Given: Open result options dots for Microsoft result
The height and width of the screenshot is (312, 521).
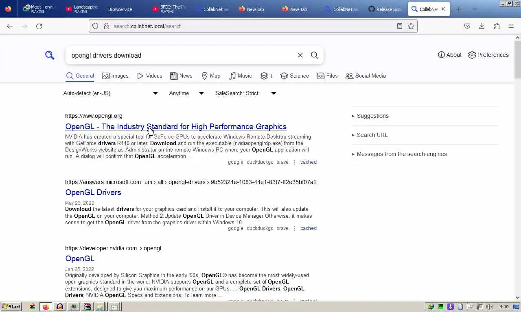Looking at the screenshot, I should pos(294,228).
